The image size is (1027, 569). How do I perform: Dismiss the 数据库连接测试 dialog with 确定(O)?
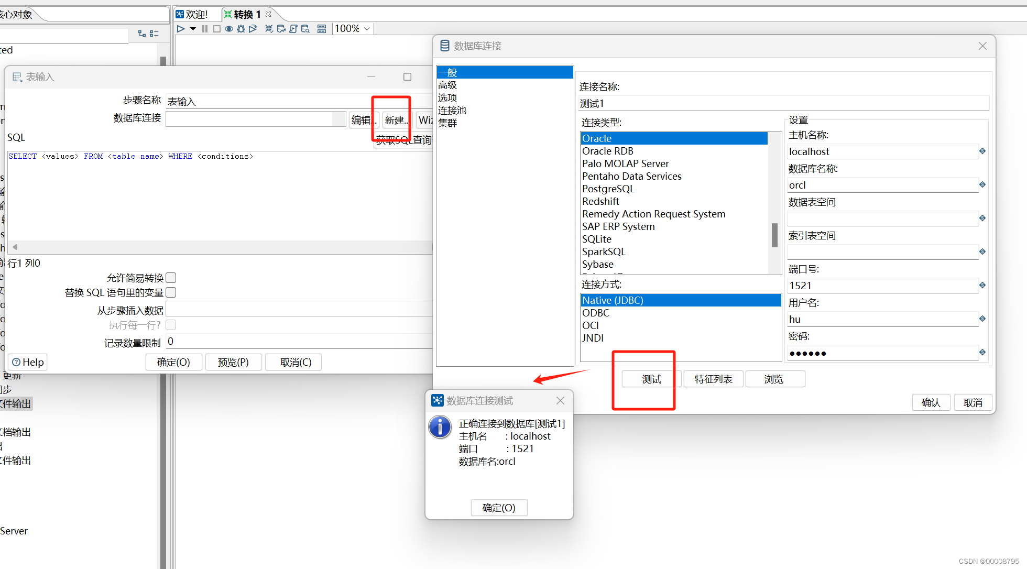click(499, 508)
